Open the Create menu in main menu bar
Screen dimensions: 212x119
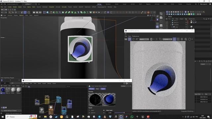tap(10, 7)
